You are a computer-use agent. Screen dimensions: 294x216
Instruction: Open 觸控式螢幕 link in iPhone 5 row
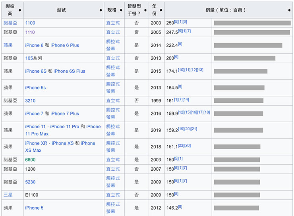113,208
